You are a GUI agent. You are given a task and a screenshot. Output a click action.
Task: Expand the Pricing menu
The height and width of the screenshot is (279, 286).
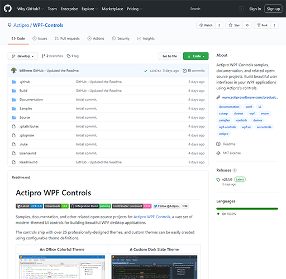[135, 9]
